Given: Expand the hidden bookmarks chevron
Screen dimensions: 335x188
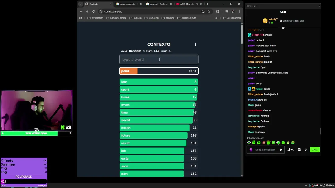Looking at the screenshot, I should (216, 18).
